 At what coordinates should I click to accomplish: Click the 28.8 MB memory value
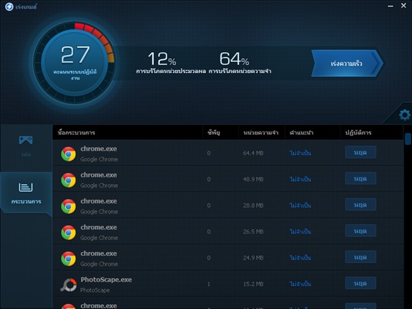(x=253, y=205)
